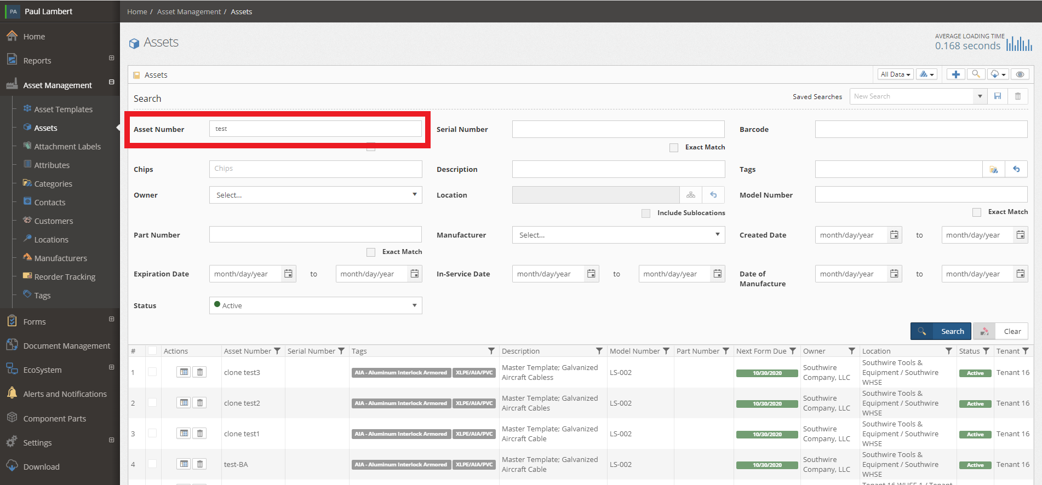The image size is (1042, 485).
Task: Click the blue plus add-asset icon
Action: pos(955,74)
